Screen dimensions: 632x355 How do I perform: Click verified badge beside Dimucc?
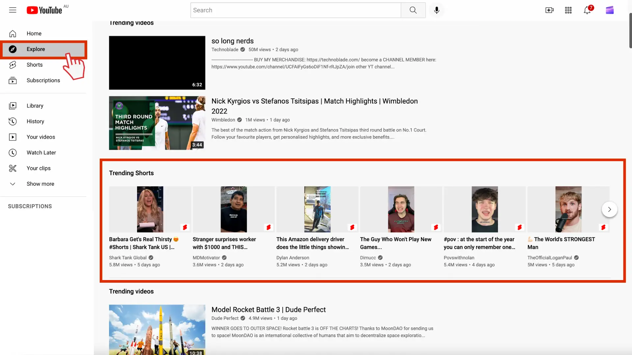tap(380, 258)
